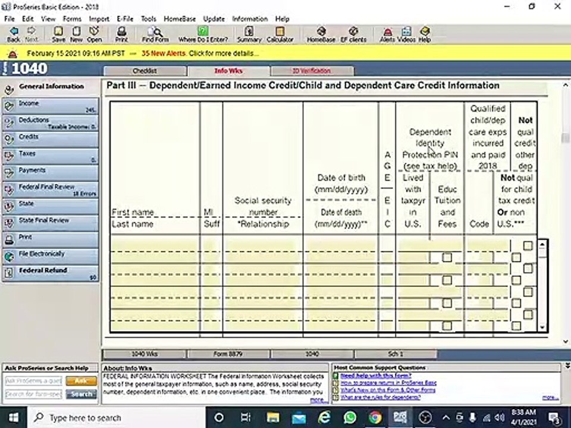Go to HomeBase from toolbar
Viewport: 571px width, 428px height.
tap(321, 34)
